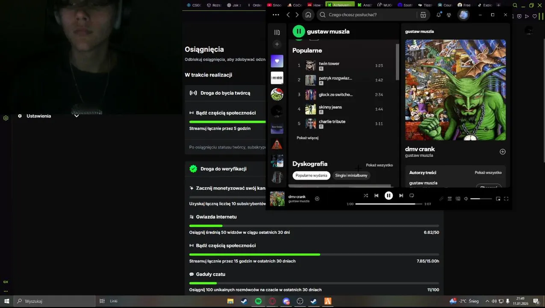
Task: Toggle the Spotify library sidebar
Action: (x=277, y=32)
